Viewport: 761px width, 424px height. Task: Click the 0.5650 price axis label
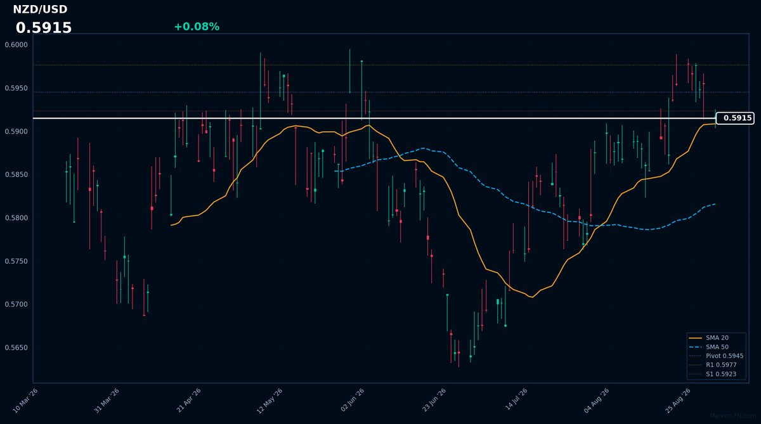click(16, 348)
